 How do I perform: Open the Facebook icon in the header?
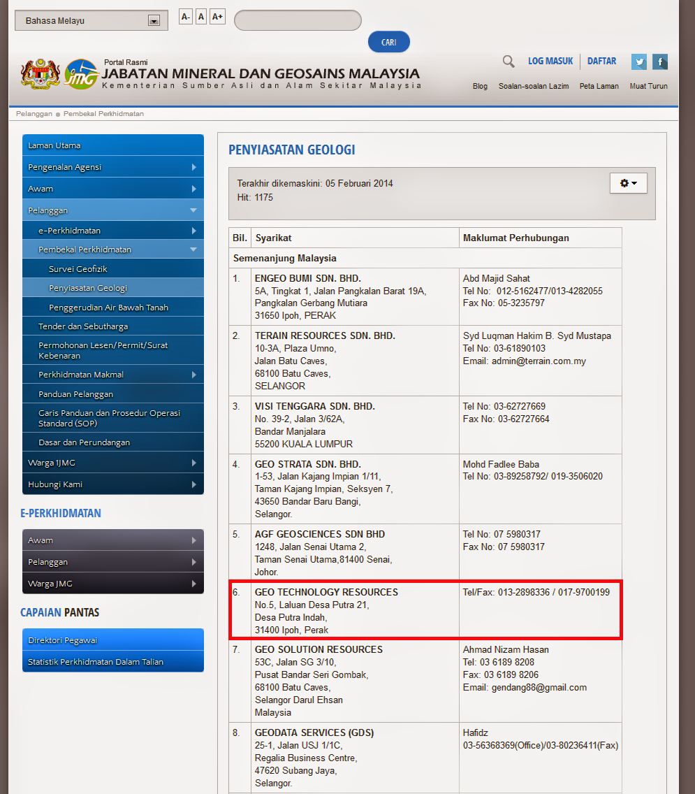pyautogui.click(x=659, y=62)
